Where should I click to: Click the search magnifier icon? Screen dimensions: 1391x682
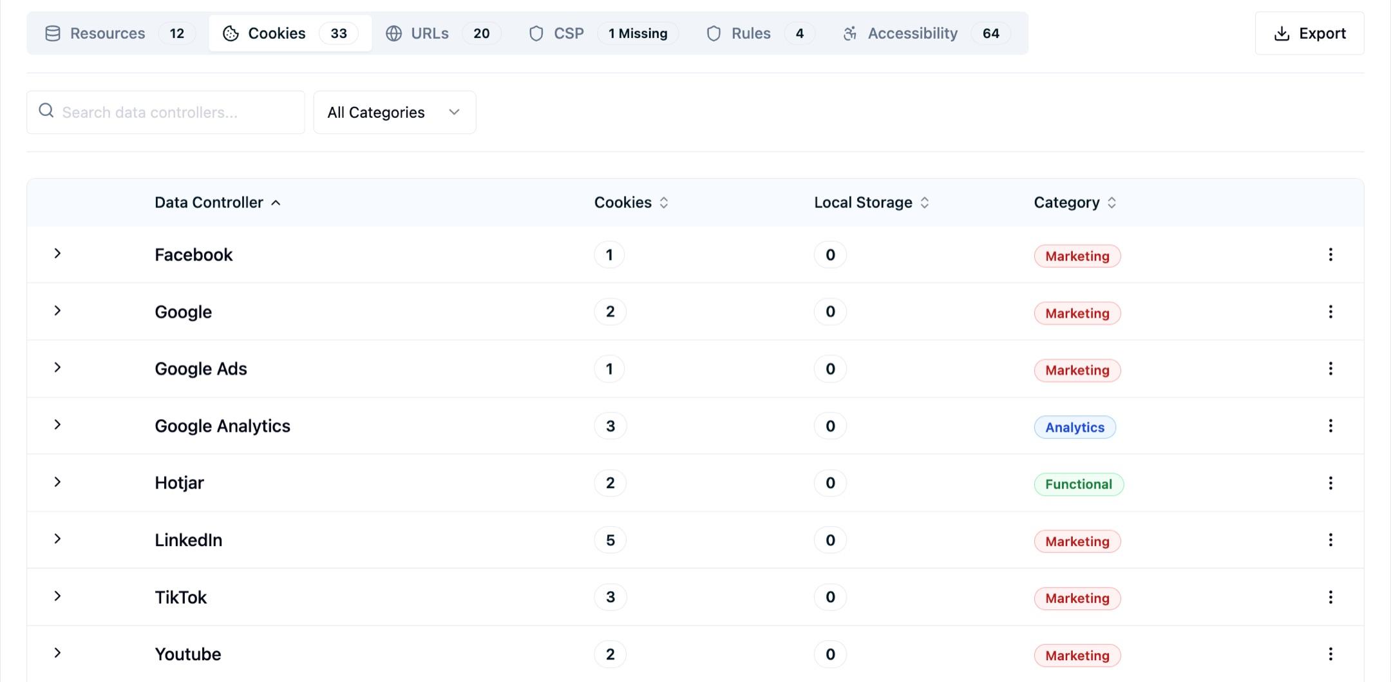pyautogui.click(x=46, y=111)
